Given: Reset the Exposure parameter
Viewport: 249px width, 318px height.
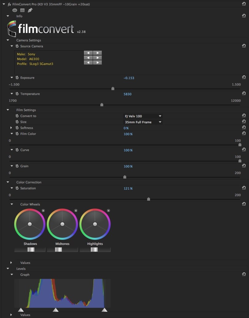Looking at the screenshot, I should coord(244,77).
